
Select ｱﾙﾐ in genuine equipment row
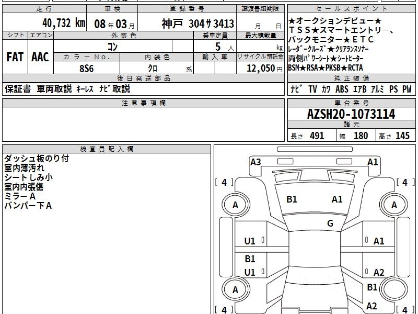click(377, 89)
